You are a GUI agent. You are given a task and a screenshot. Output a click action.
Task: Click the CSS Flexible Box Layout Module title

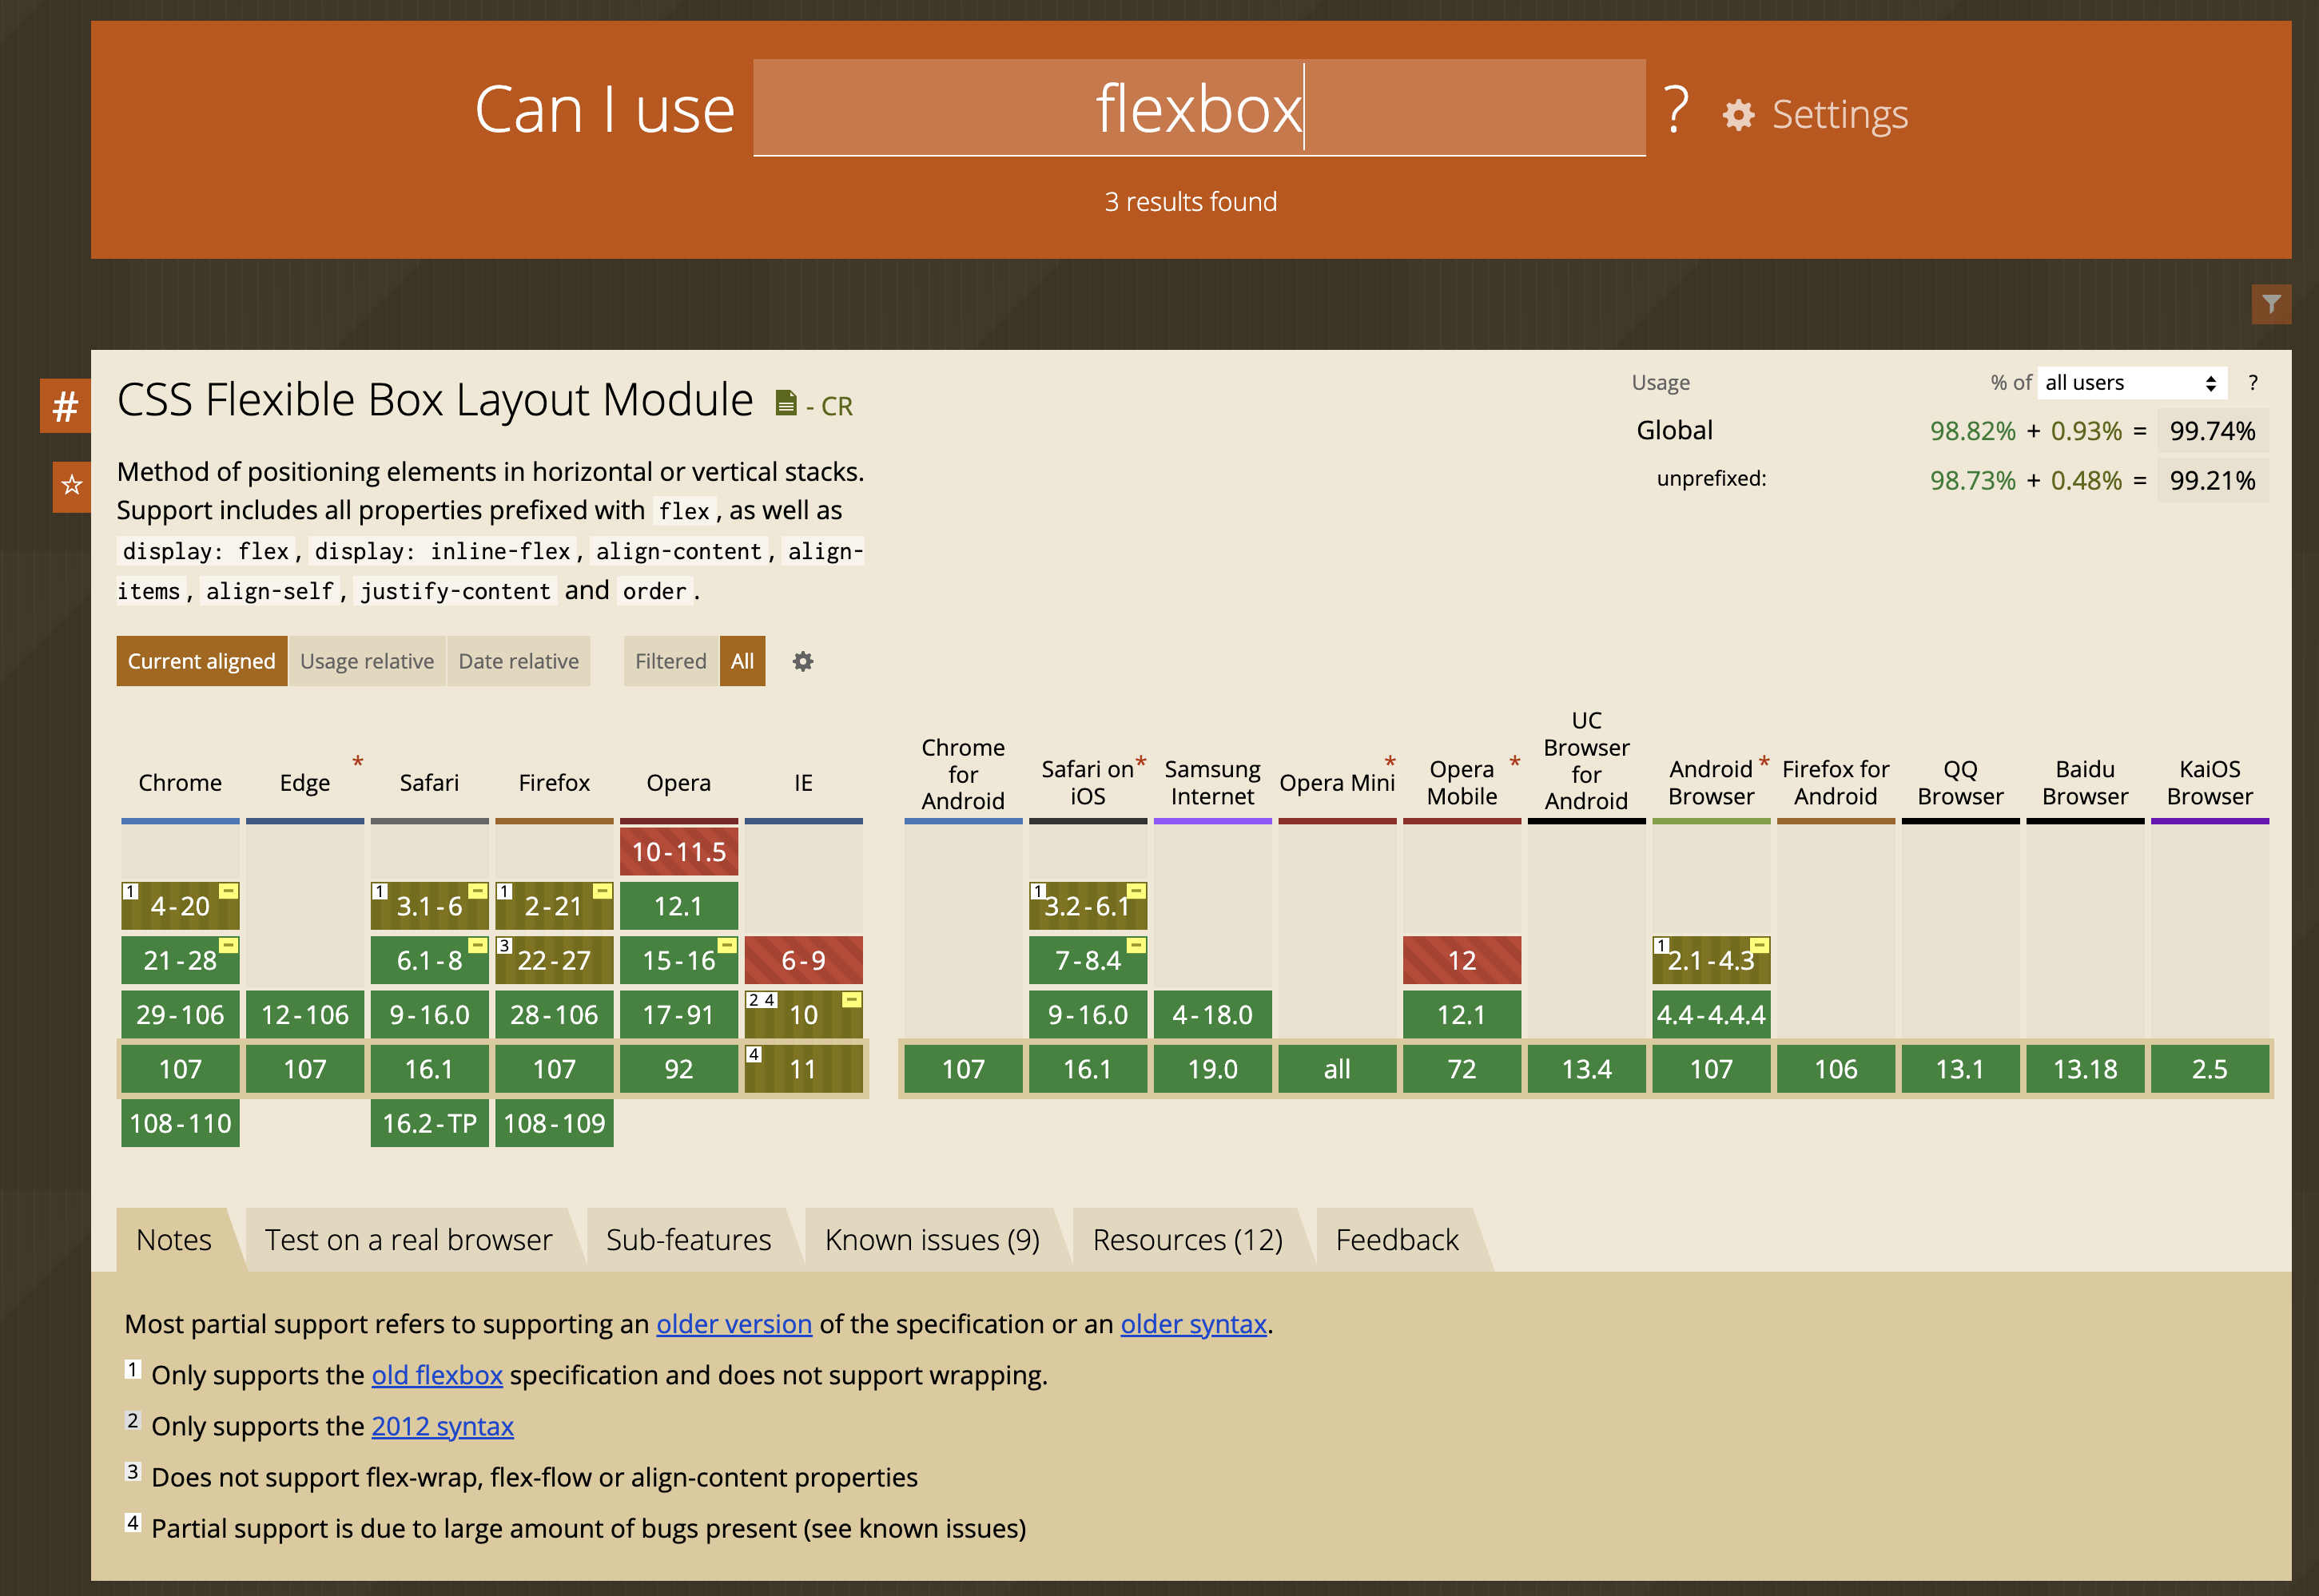click(436, 400)
